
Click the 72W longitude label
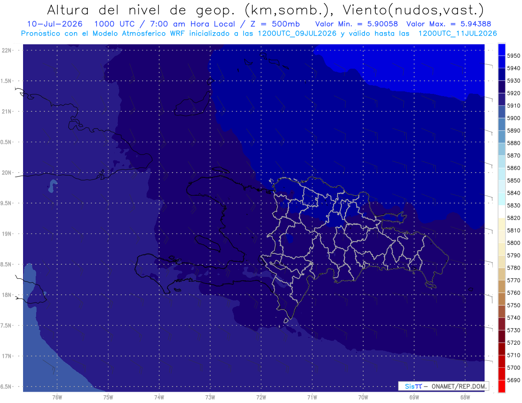(x=261, y=397)
